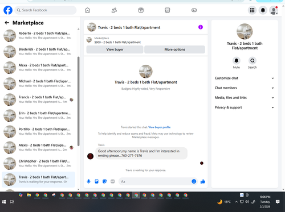Open the Reels video tab icon
This screenshot has height=212, width=285.
[x=141, y=10]
